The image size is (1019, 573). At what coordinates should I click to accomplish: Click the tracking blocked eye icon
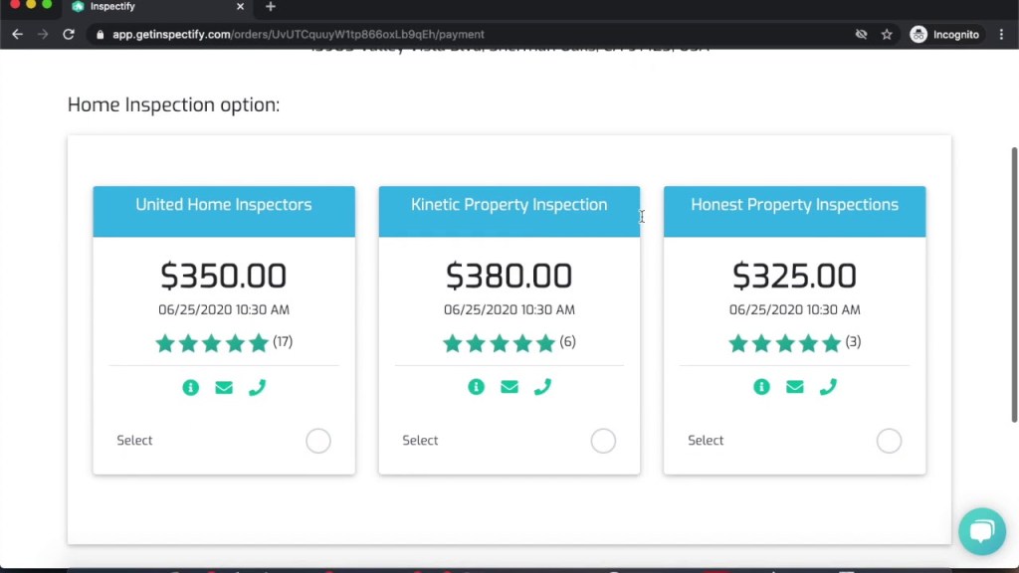pos(861,35)
